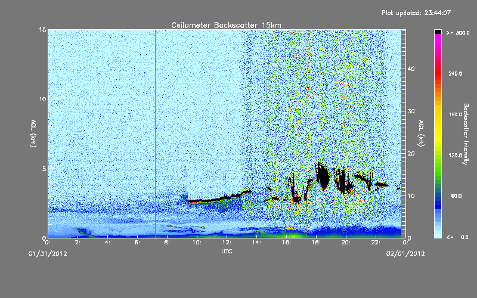The image size is (477, 298).
Task: Click the "20" kft tick on the right axis
Action: 411,154
